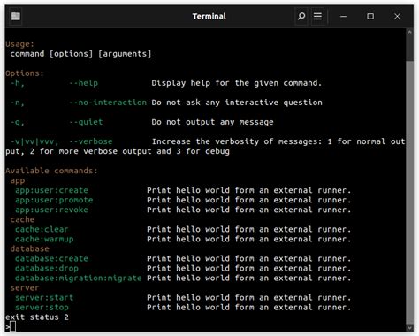This screenshot has height=336, width=419.
Task: Click the 'database' group label
Action: (x=29, y=248)
